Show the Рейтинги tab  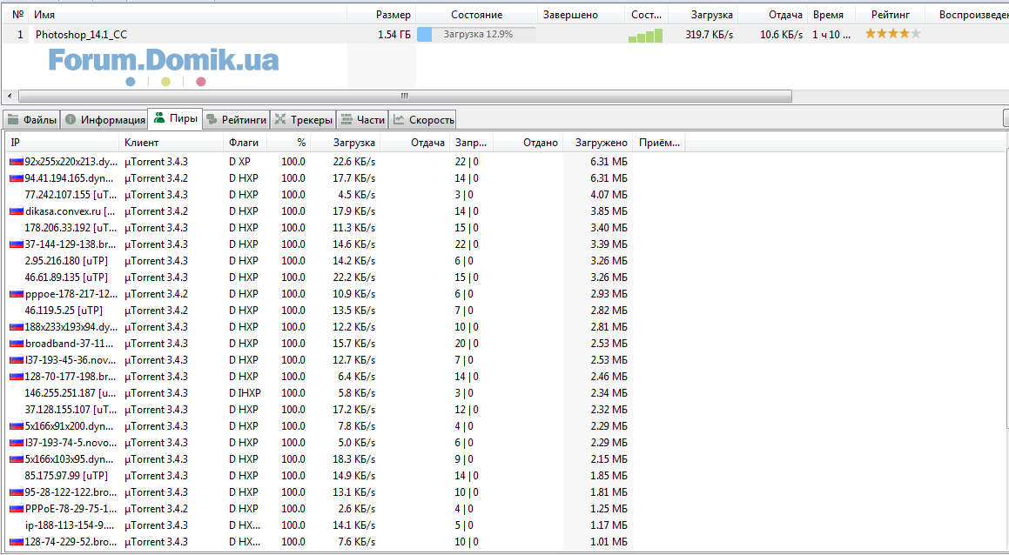click(236, 120)
